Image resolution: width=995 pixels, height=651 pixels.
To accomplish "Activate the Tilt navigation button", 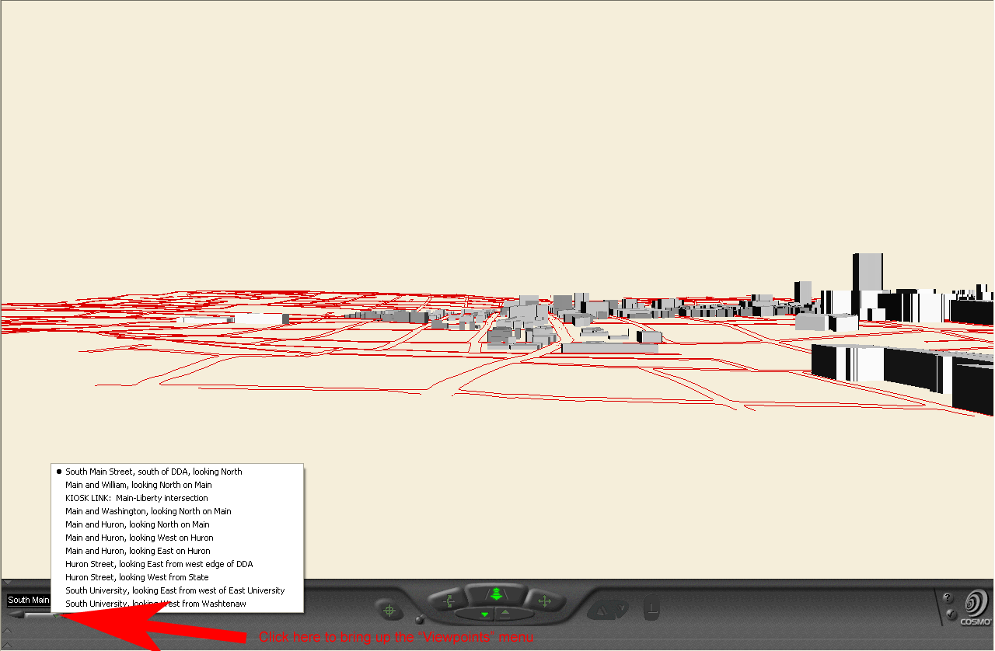I will pos(448,601).
